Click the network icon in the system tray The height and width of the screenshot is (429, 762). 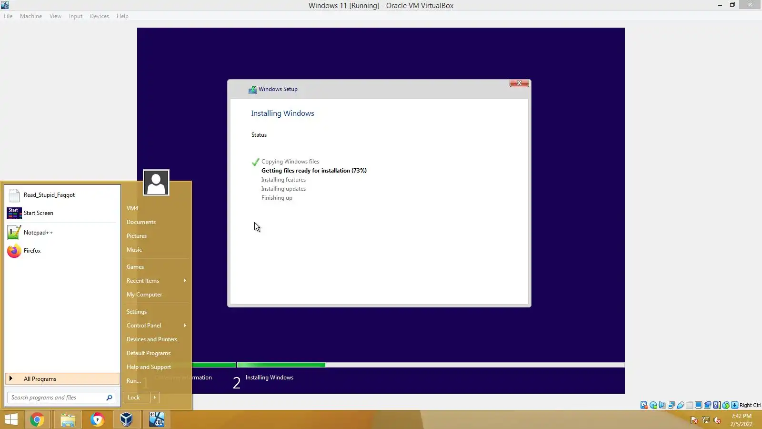pos(706,420)
